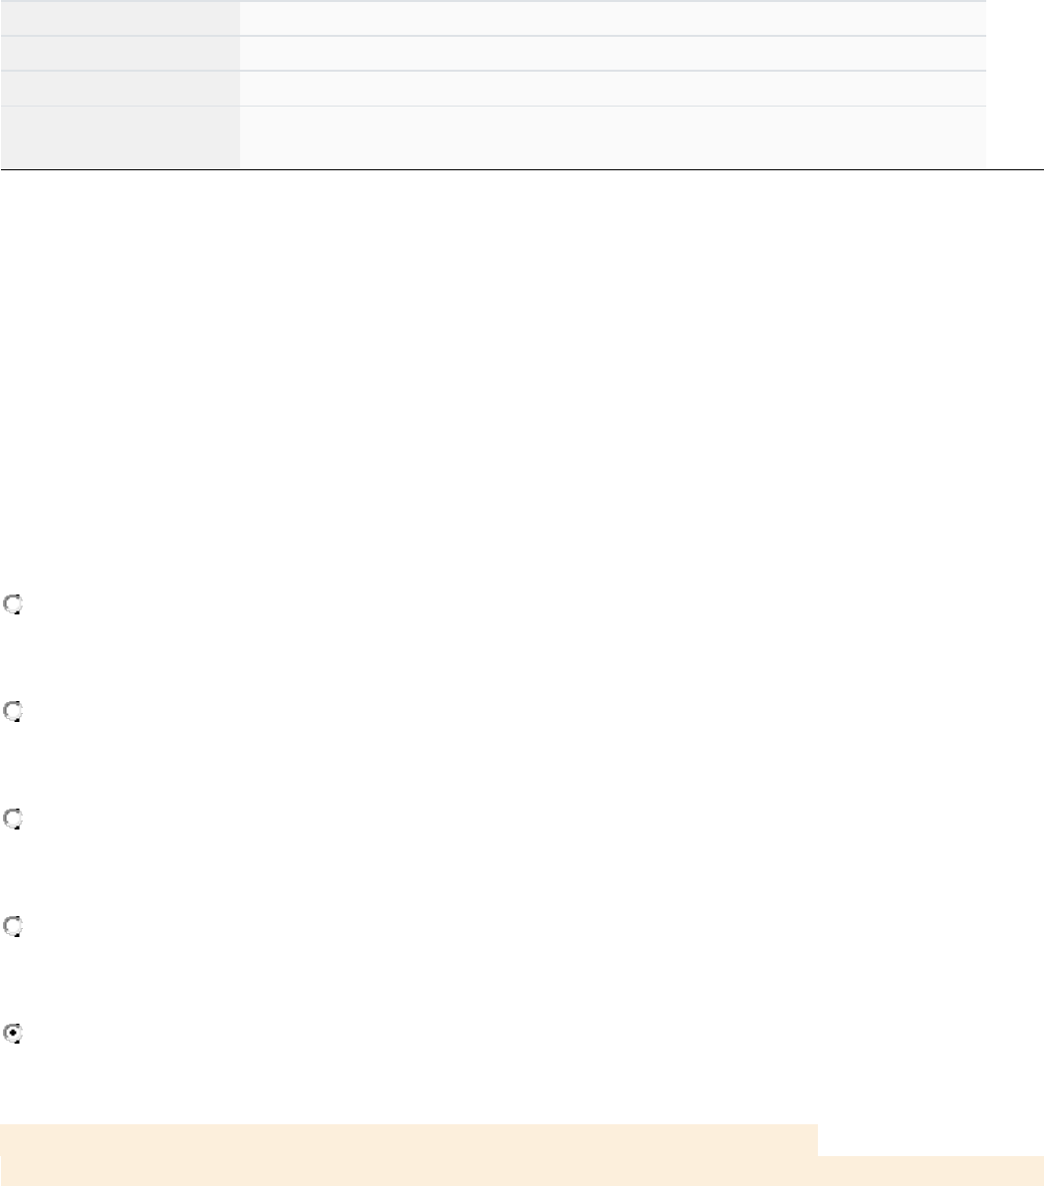The width and height of the screenshot is (1044, 1186).
Task: Click the blank area between divider and radio buttons
Action: coord(522,378)
